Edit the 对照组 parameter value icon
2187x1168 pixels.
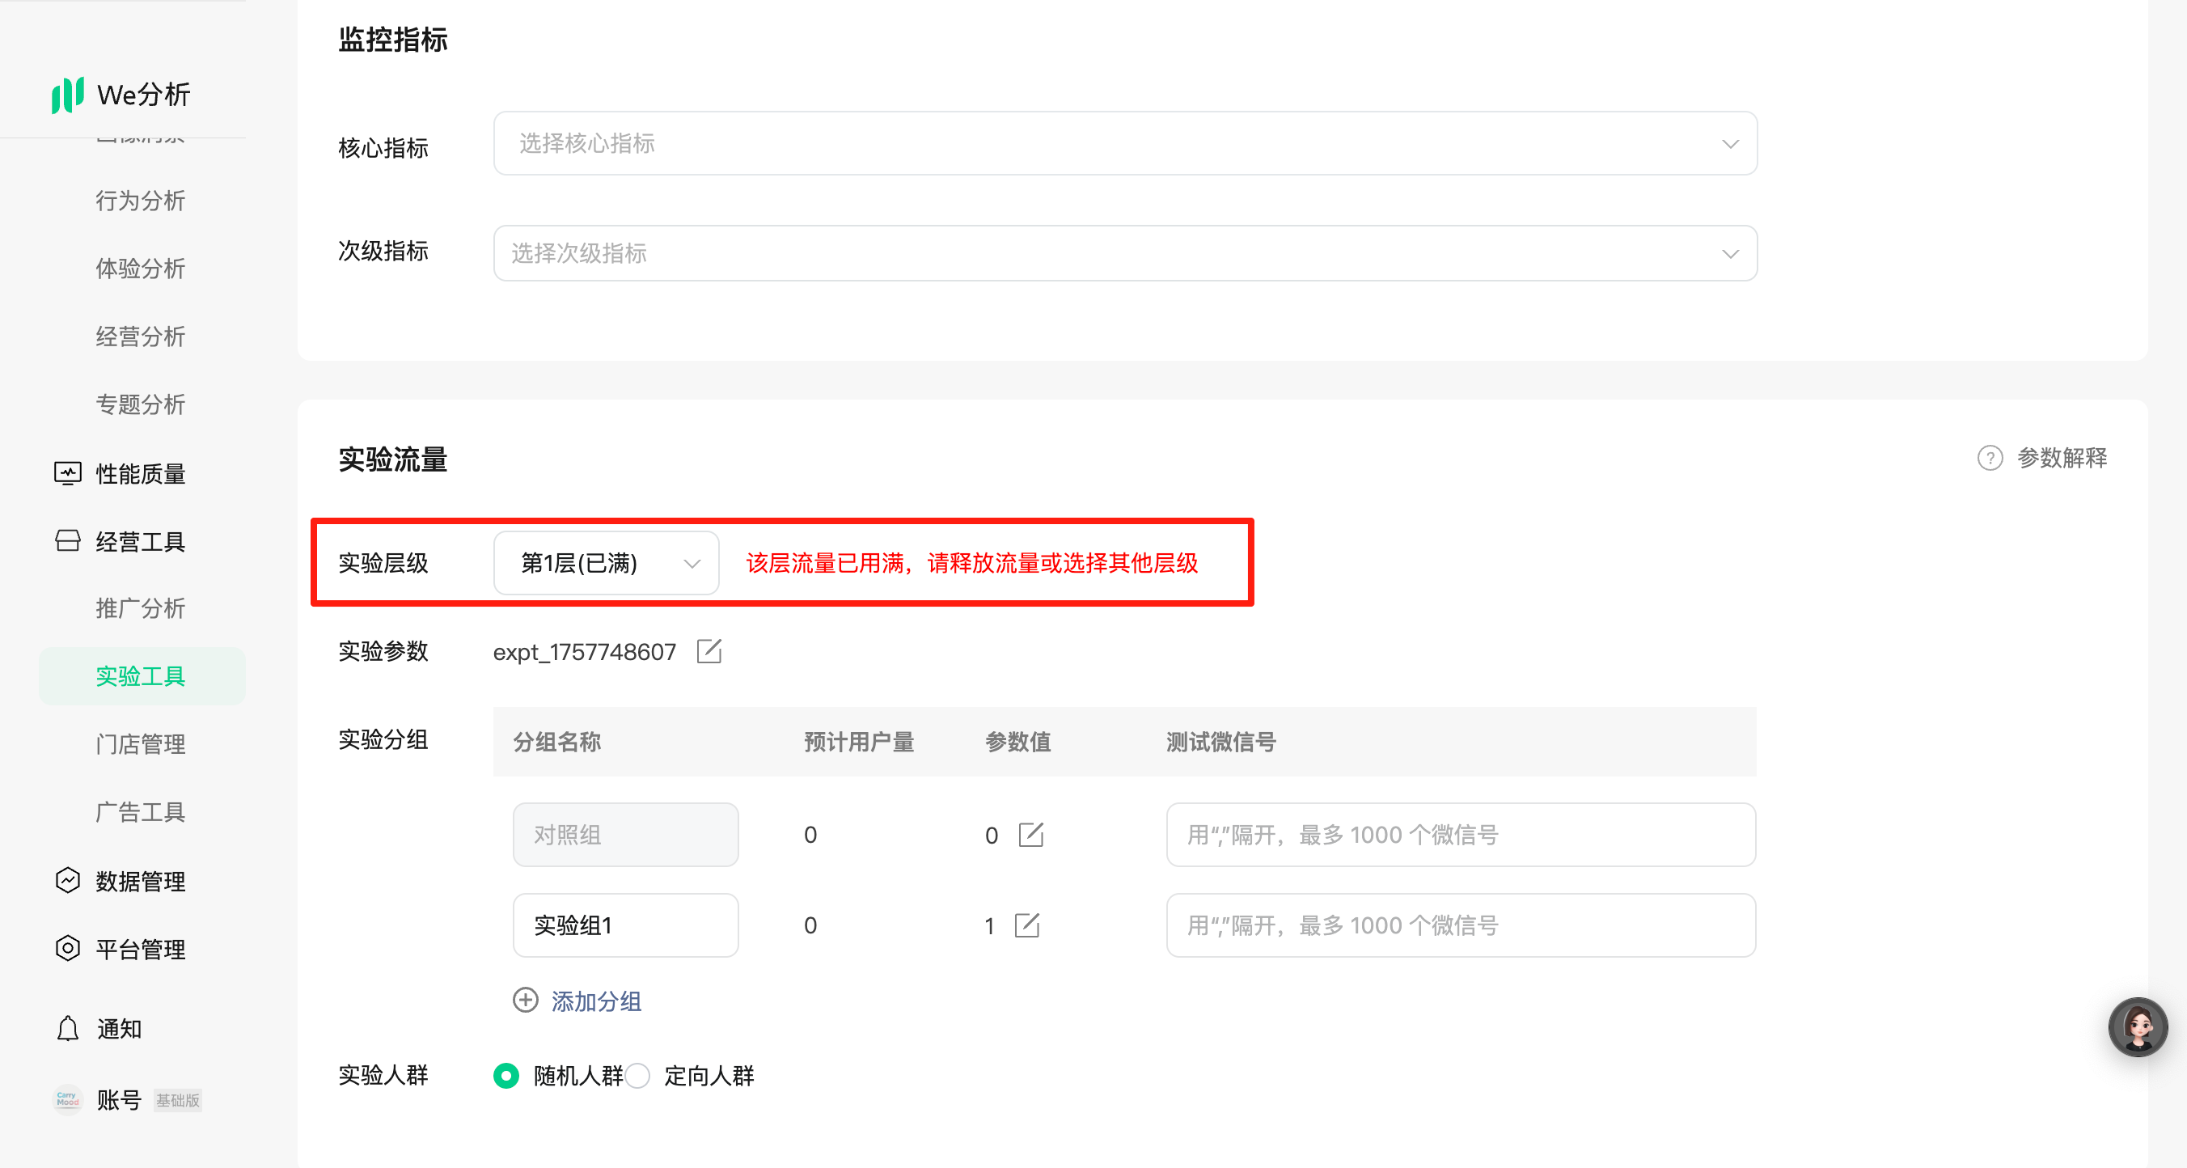click(x=1030, y=835)
